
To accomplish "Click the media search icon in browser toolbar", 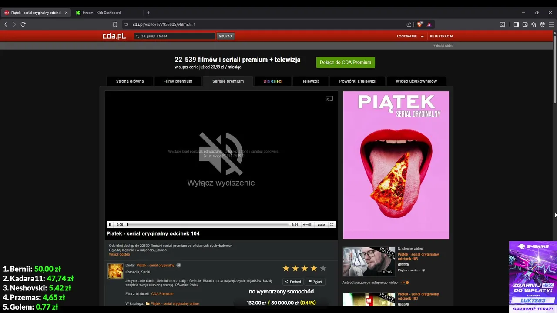I will point(502,24).
